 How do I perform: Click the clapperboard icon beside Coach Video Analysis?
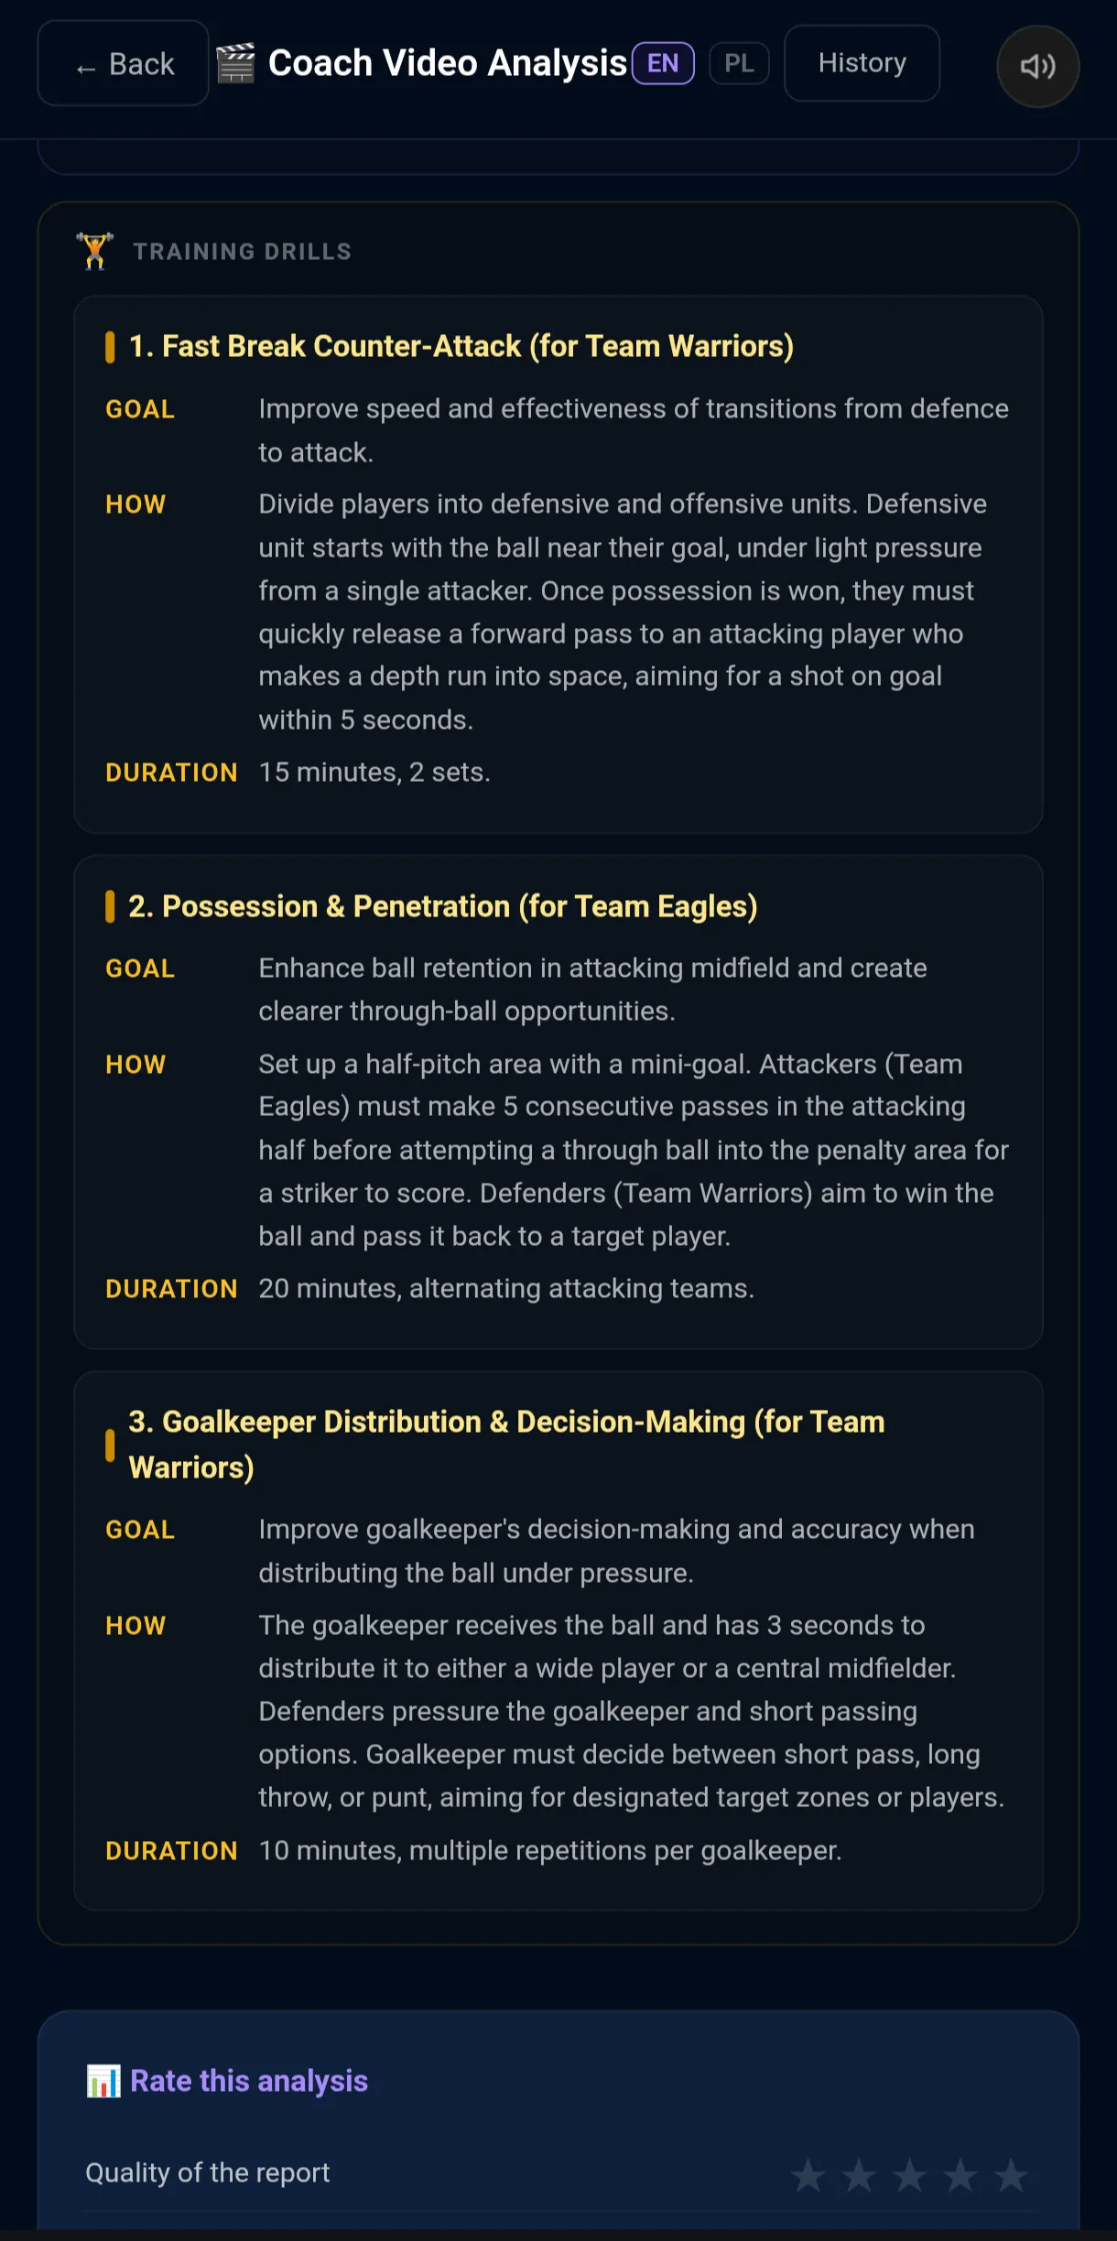point(235,63)
